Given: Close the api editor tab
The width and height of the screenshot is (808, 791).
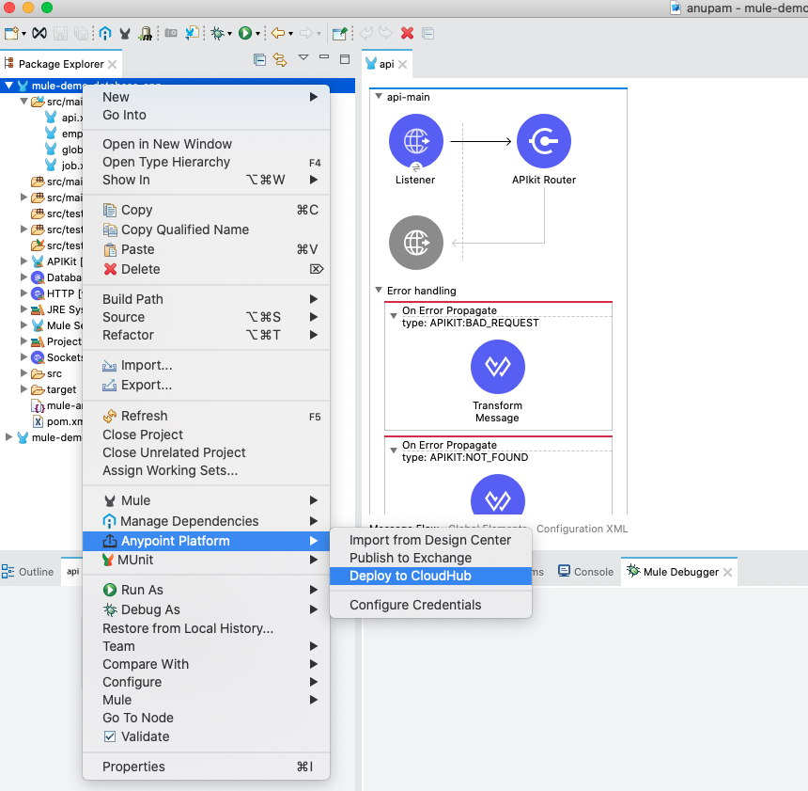Looking at the screenshot, I should pyautogui.click(x=403, y=64).
